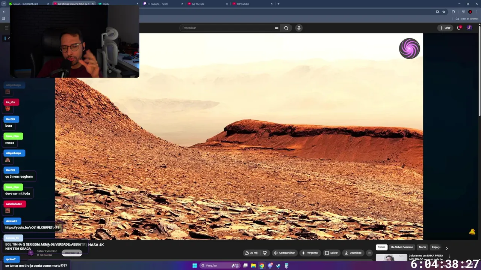Screen dimensions: 481x270
Task: Switch to Stream - Kick Dashboard tab
Action: tap(29, 4)
